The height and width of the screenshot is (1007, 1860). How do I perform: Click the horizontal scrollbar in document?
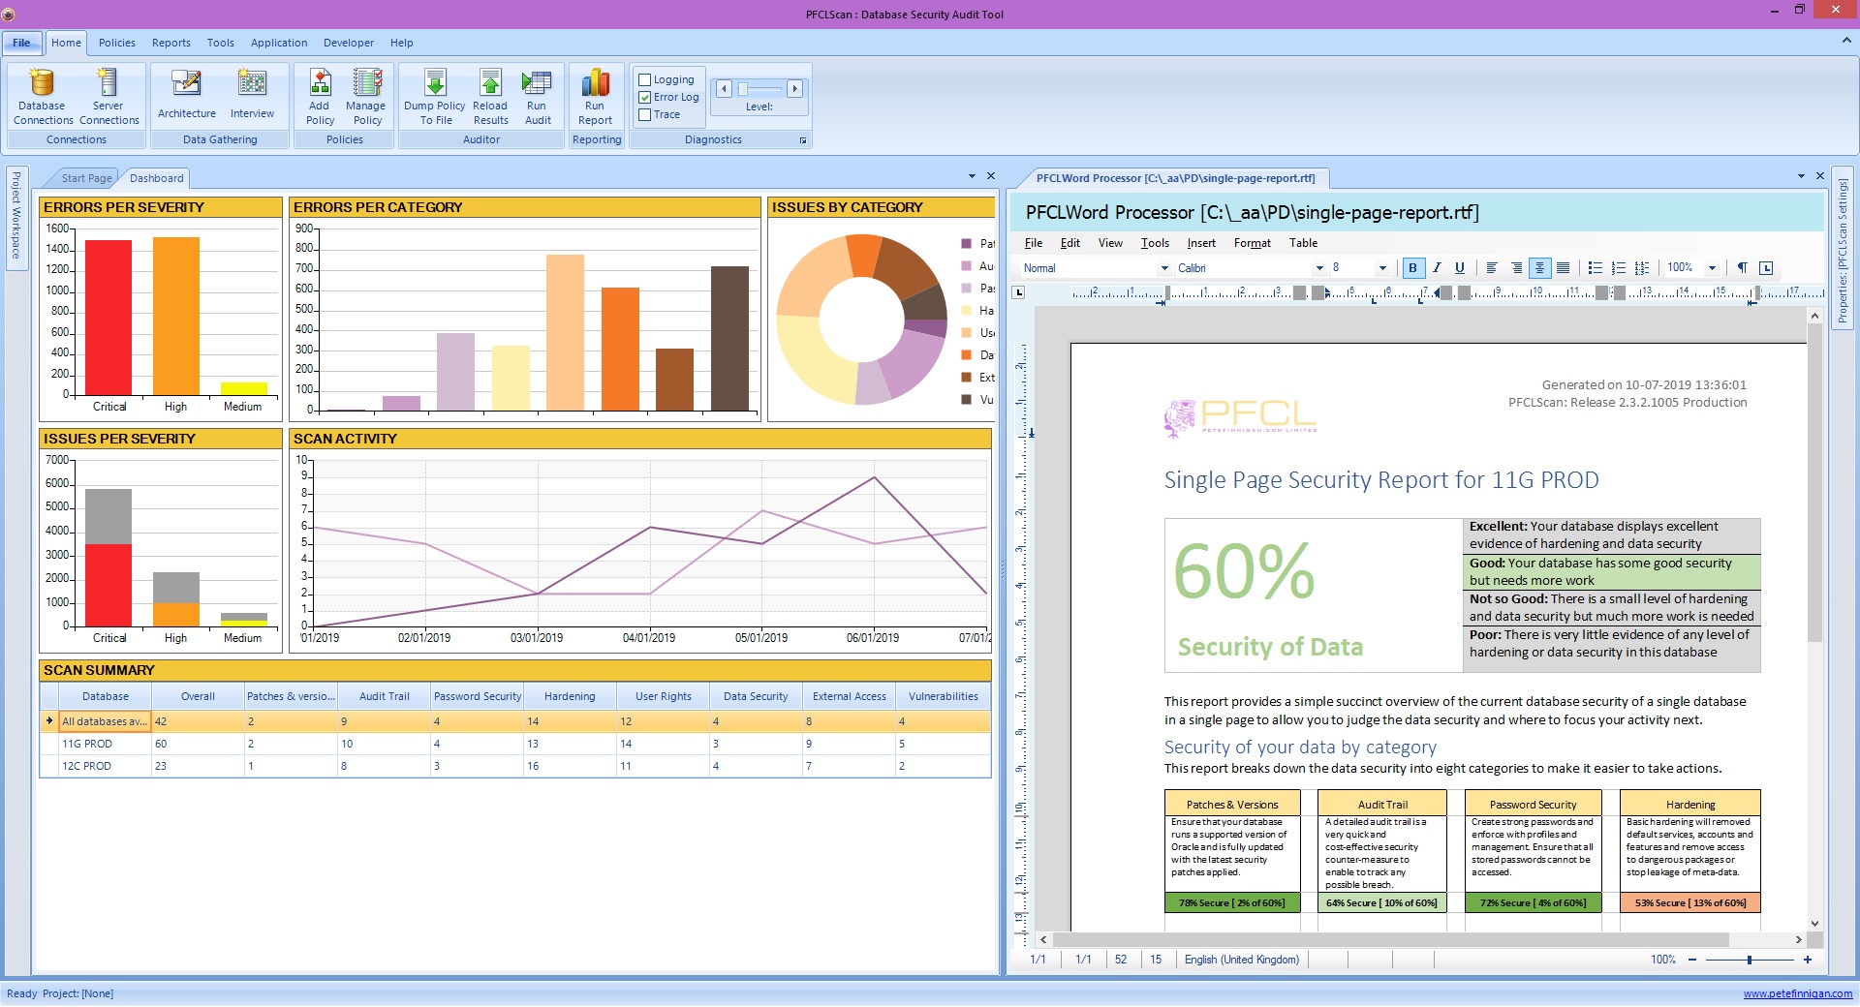point(1391,939)
